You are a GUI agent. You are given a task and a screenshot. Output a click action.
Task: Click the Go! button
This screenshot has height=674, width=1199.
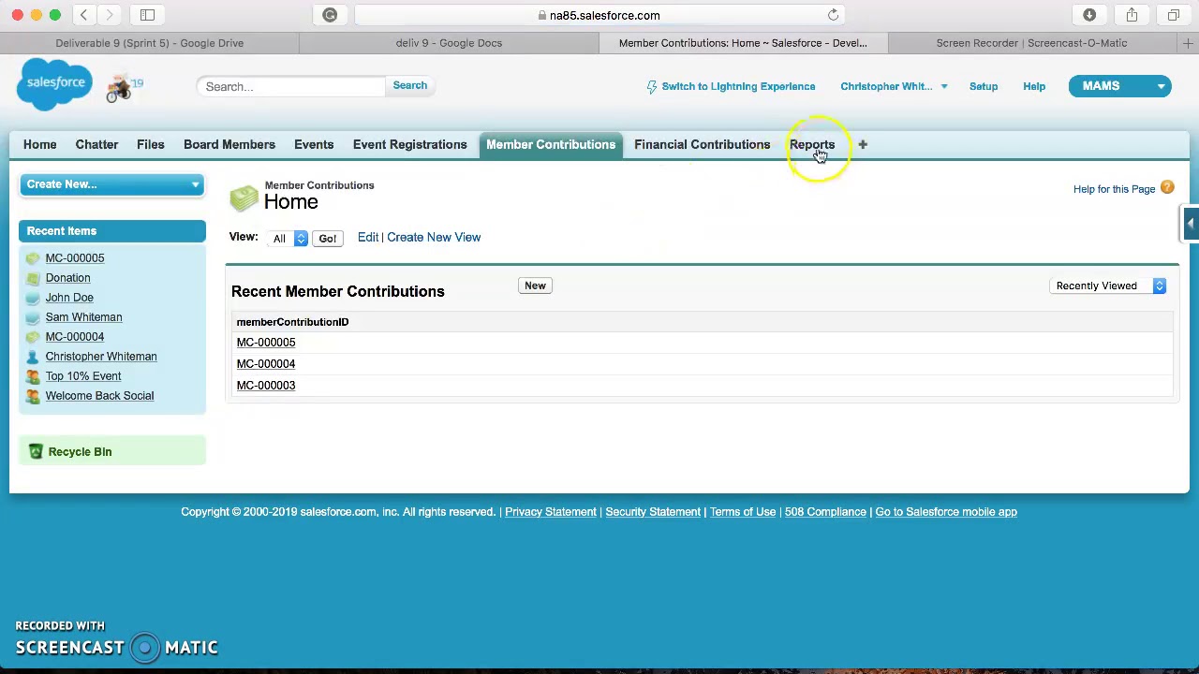[x=327, y=239]
